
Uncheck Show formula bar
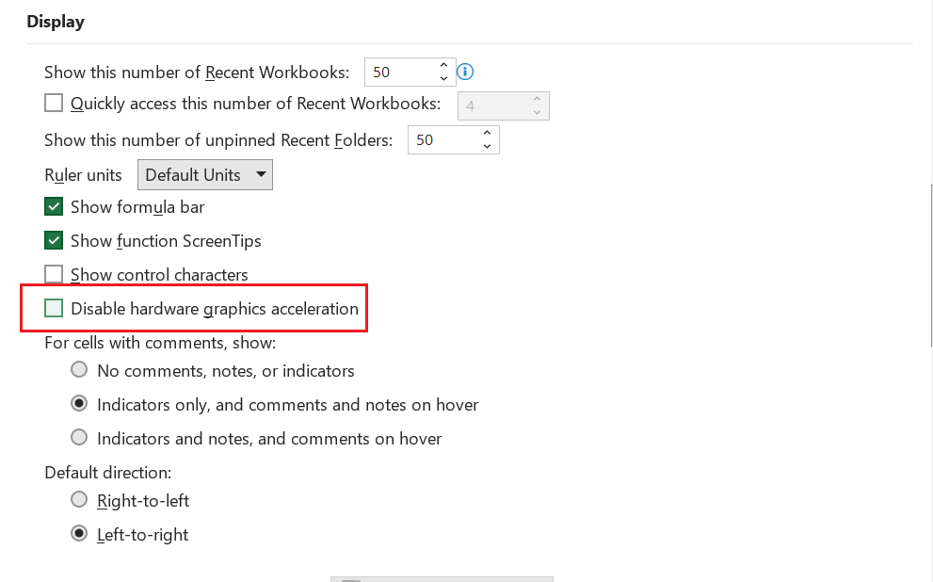(54, 206)
